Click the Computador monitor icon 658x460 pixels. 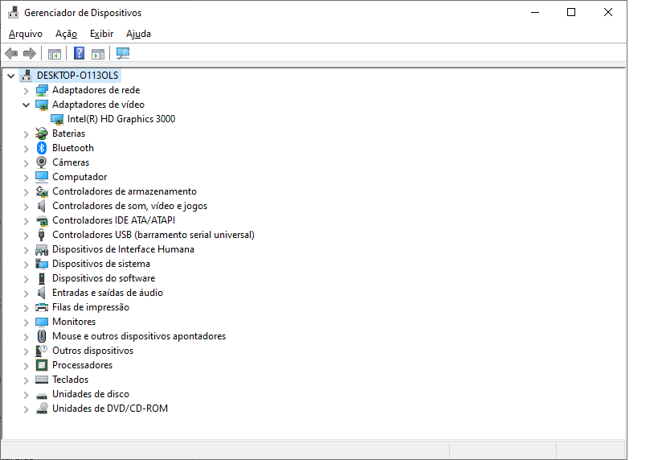coord(42,177)
